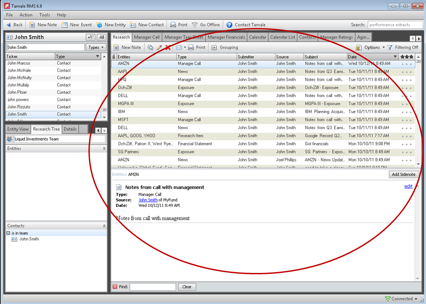Click the contact card icon beside the John Smith heading
The width and height of the screenshot is (426, 304).
tap(9, 37)
